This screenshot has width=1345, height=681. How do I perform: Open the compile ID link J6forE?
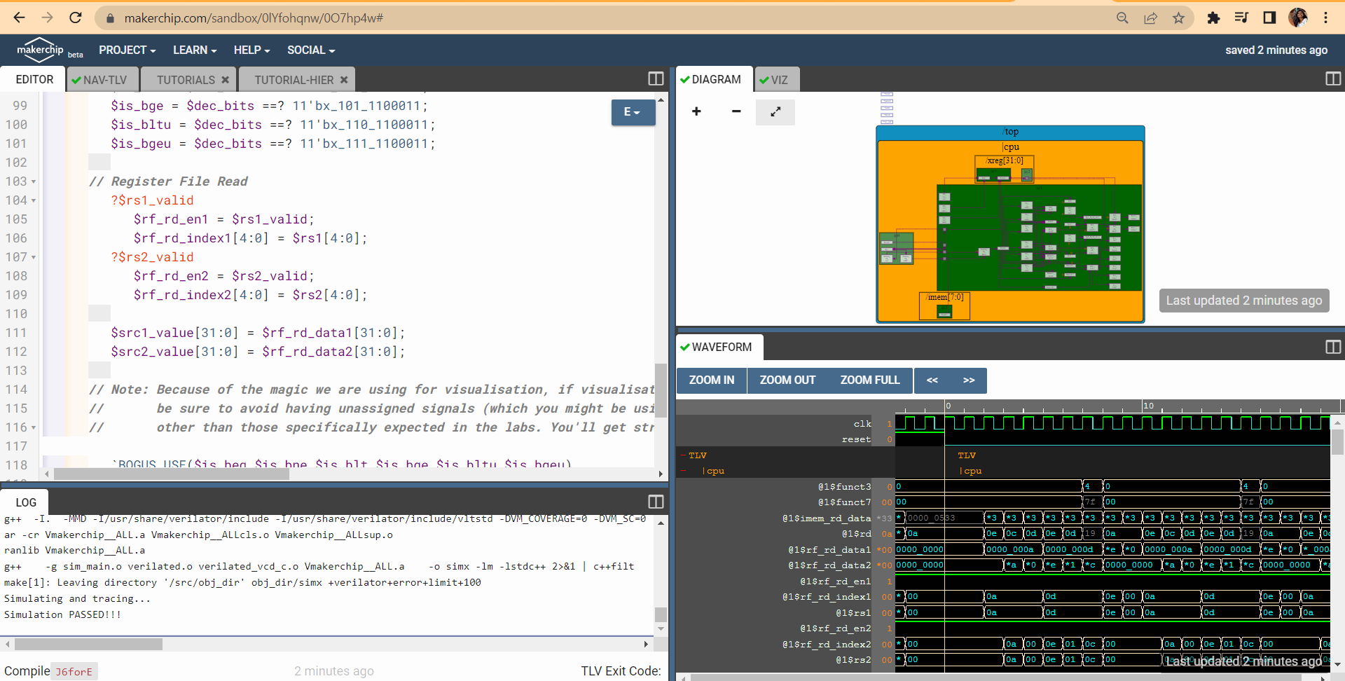coord(74,670)
